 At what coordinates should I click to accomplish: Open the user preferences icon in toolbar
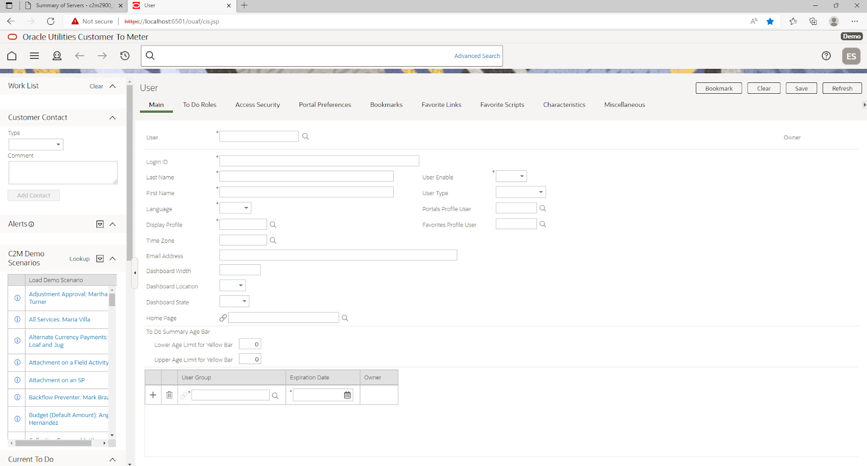tap(57, 56)
